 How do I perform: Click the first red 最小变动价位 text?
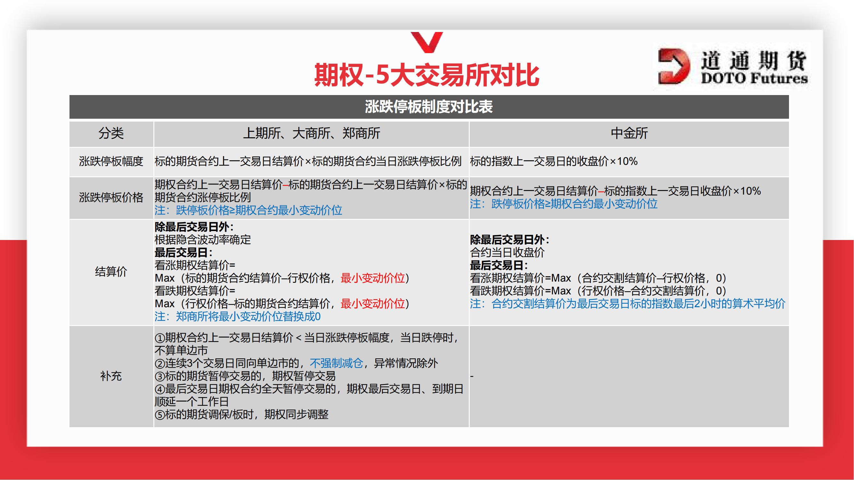click(x=373, y=278)
